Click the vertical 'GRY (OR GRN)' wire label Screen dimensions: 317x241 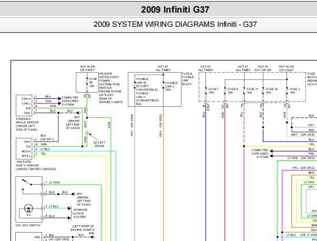(x=132, y=125)
